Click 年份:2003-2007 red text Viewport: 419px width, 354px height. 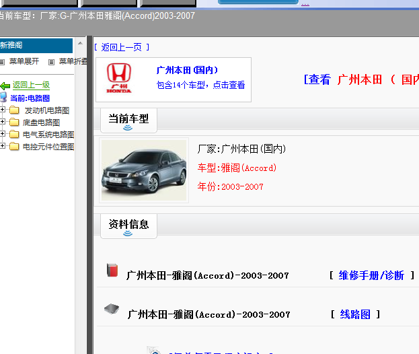(x=230, y=186)
